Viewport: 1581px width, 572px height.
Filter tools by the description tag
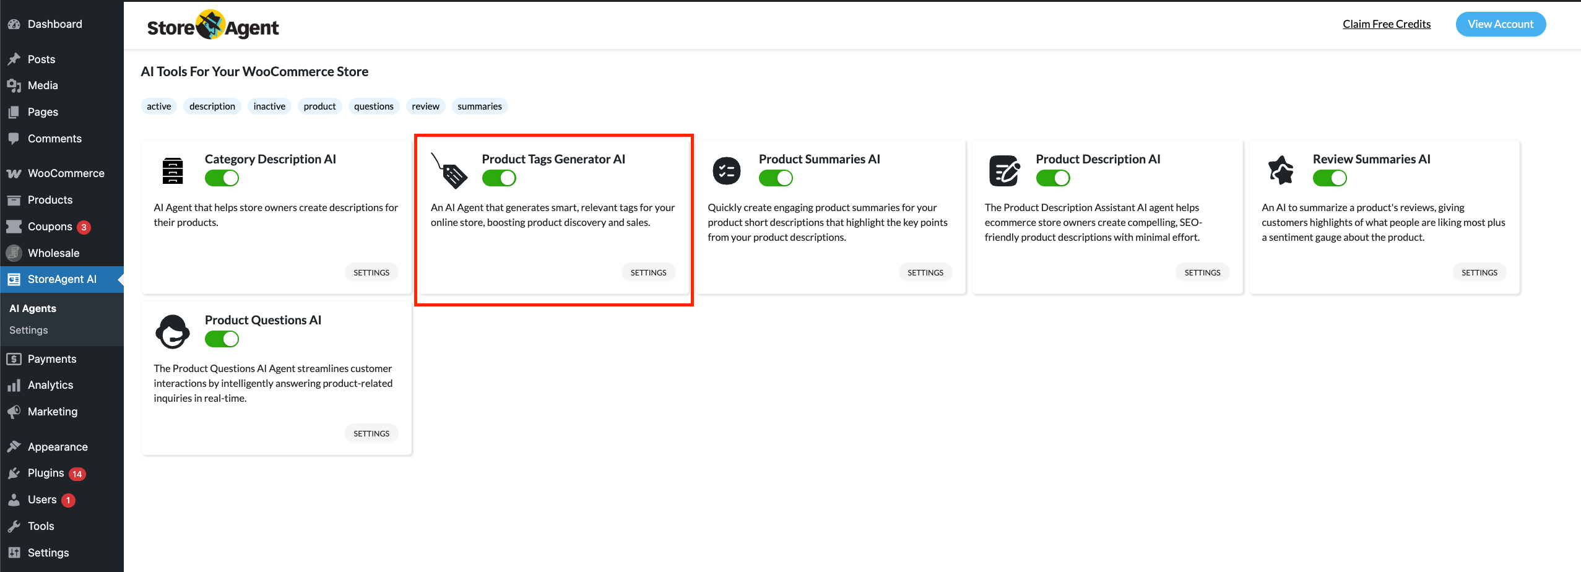tap(212, 106)
